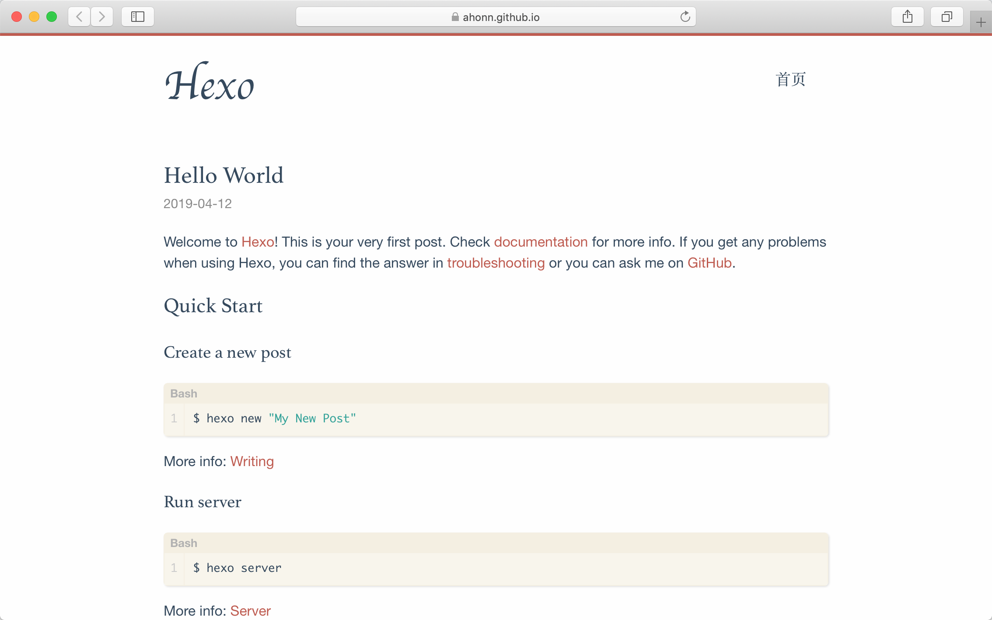Click the hexo server code block line
992x620 pixels.
(238, 568)
